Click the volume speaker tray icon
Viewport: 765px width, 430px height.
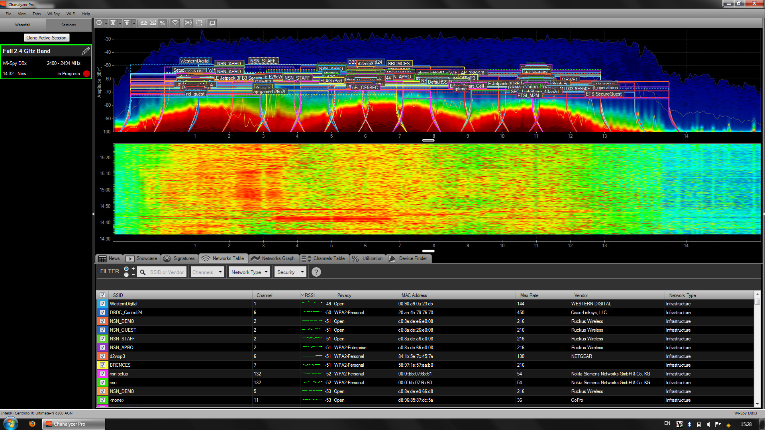[708, 424]
